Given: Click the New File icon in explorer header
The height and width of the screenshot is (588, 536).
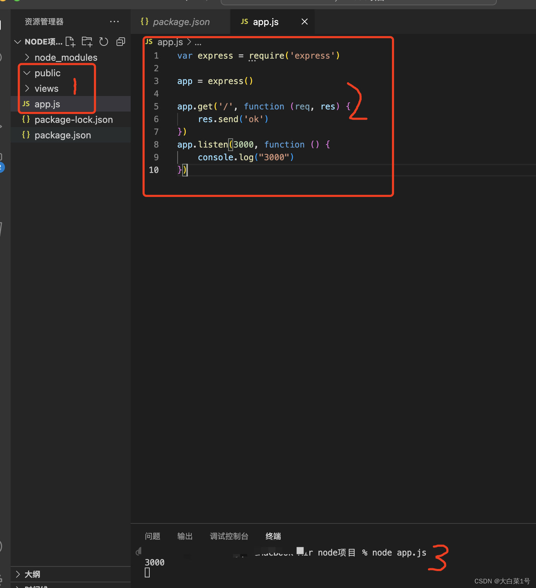Looking at the screenshot, I should (x=70, y=42).
